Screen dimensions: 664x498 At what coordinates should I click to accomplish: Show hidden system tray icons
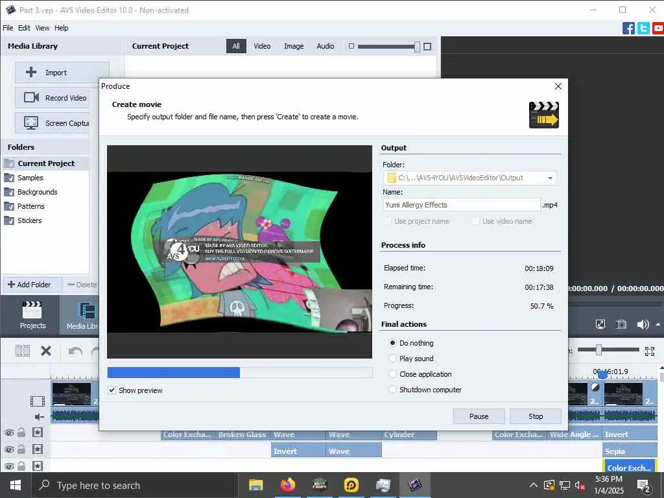(534, 485)
